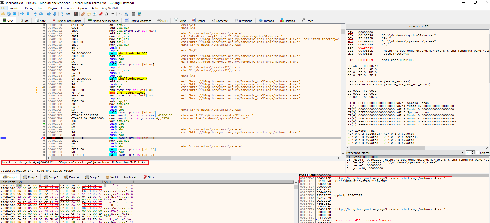Open the Handles tab
The height and width of the screenshot is (223, 490).
tap(287, 21)
